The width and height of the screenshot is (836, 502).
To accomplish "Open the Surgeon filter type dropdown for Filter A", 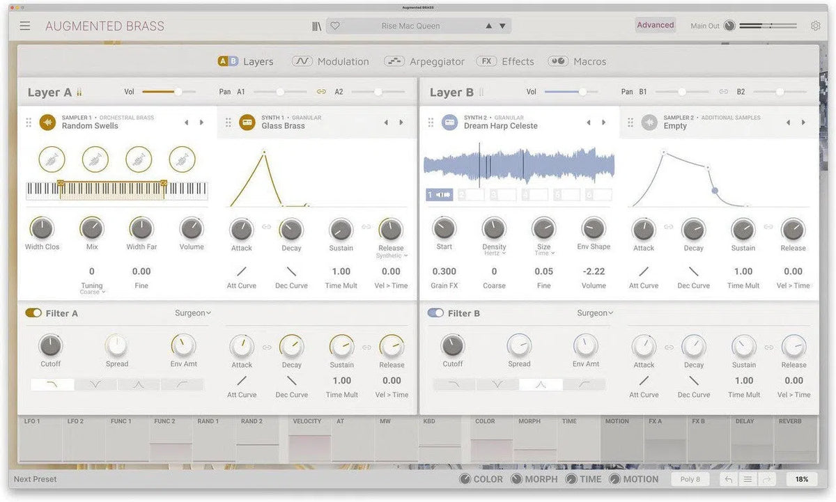I will click(x=192, y=313).
